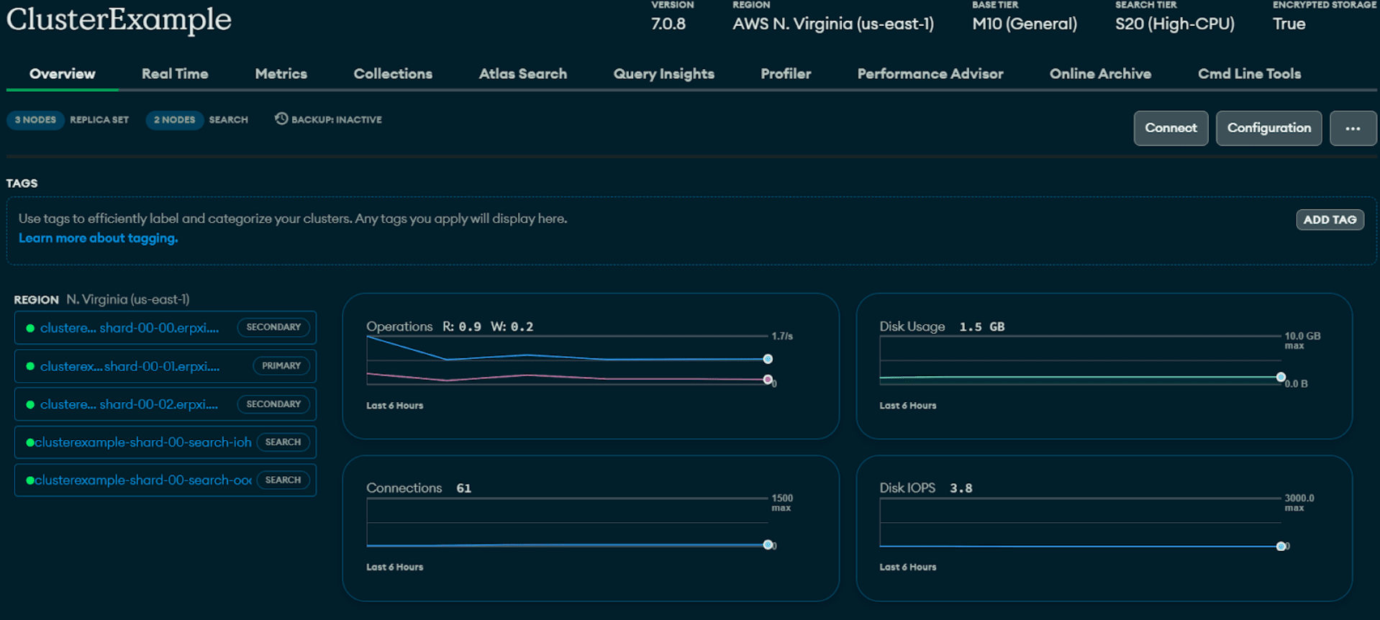Click the Operations chart pink endpoint marker
The height and width of the screenshot is (620, 1380).
point(768,379)
